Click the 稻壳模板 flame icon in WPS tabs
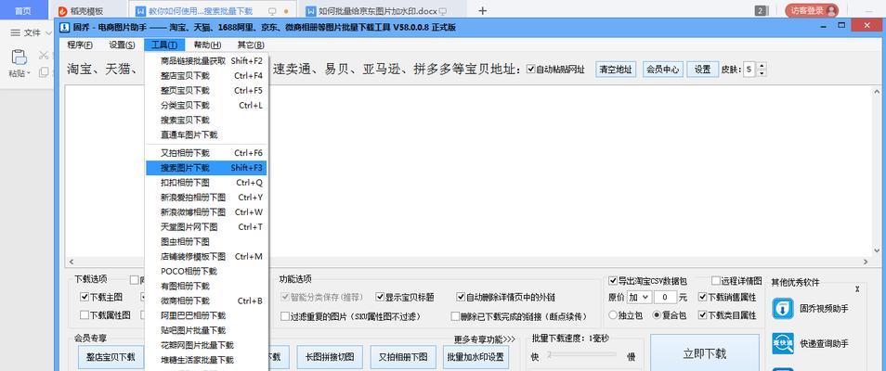 [63, 11]
